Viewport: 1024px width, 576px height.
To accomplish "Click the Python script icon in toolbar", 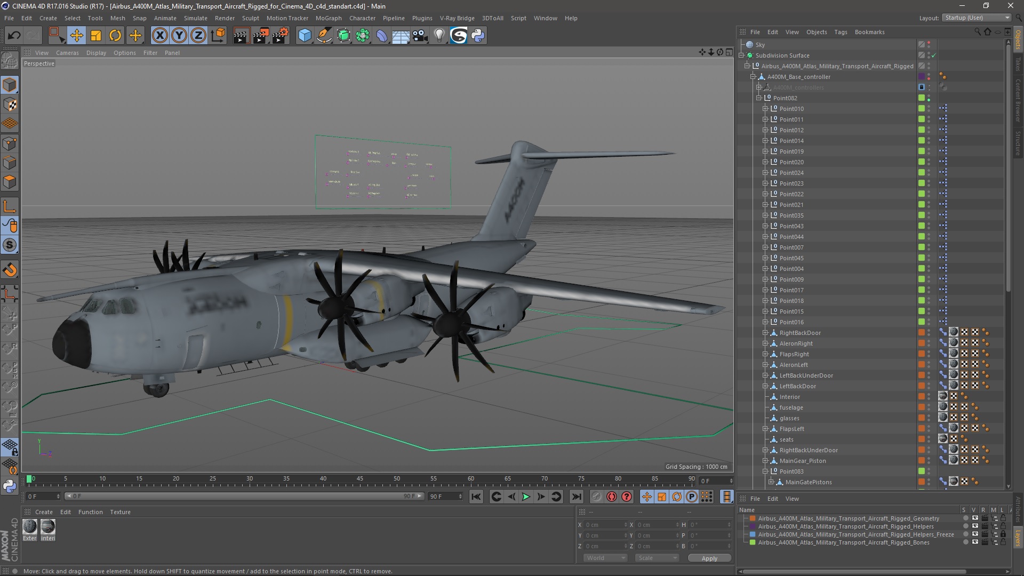I will click(x=478, y=36).
